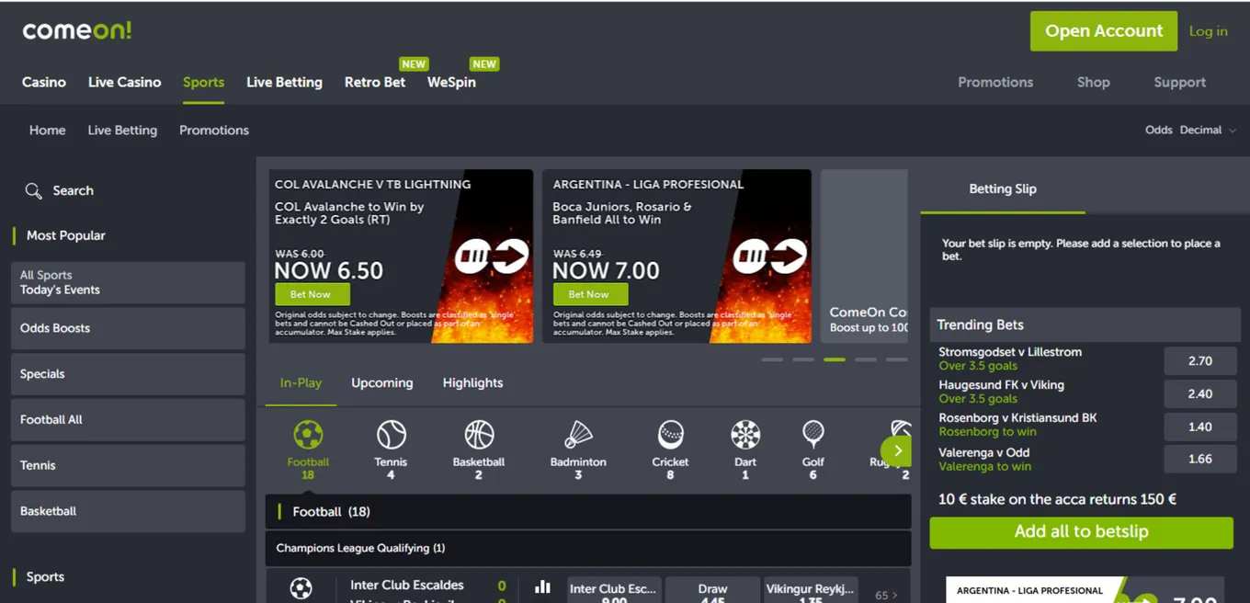Screen dimensions: 1250x603
Task: Bet on Inter Club Esc... odds button
Action: pyautogui.click(x=613, y=590)
